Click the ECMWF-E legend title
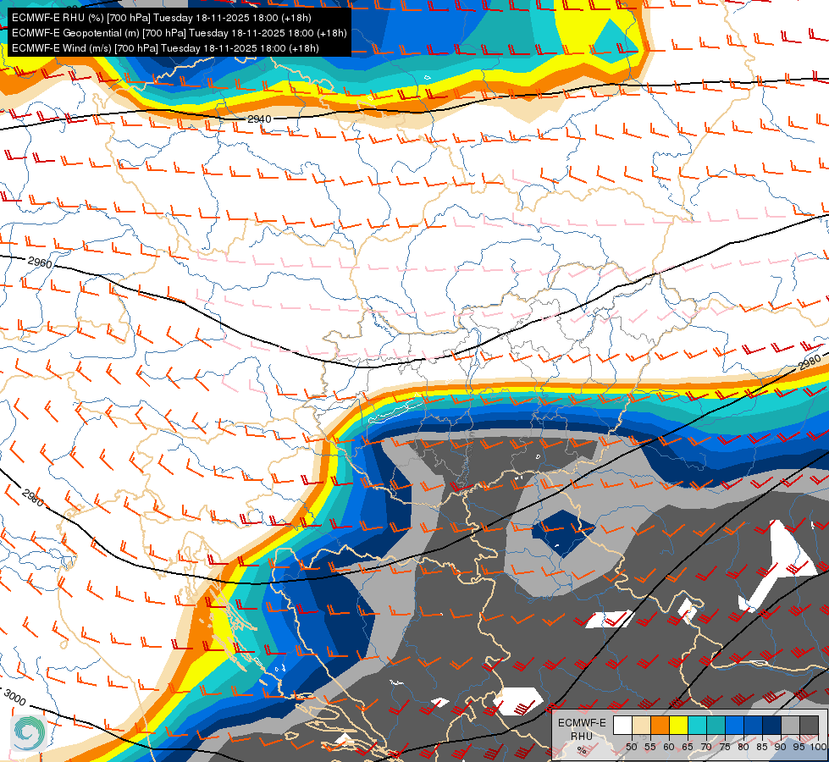This screenshot has height=762, width=829. (582, 723)
